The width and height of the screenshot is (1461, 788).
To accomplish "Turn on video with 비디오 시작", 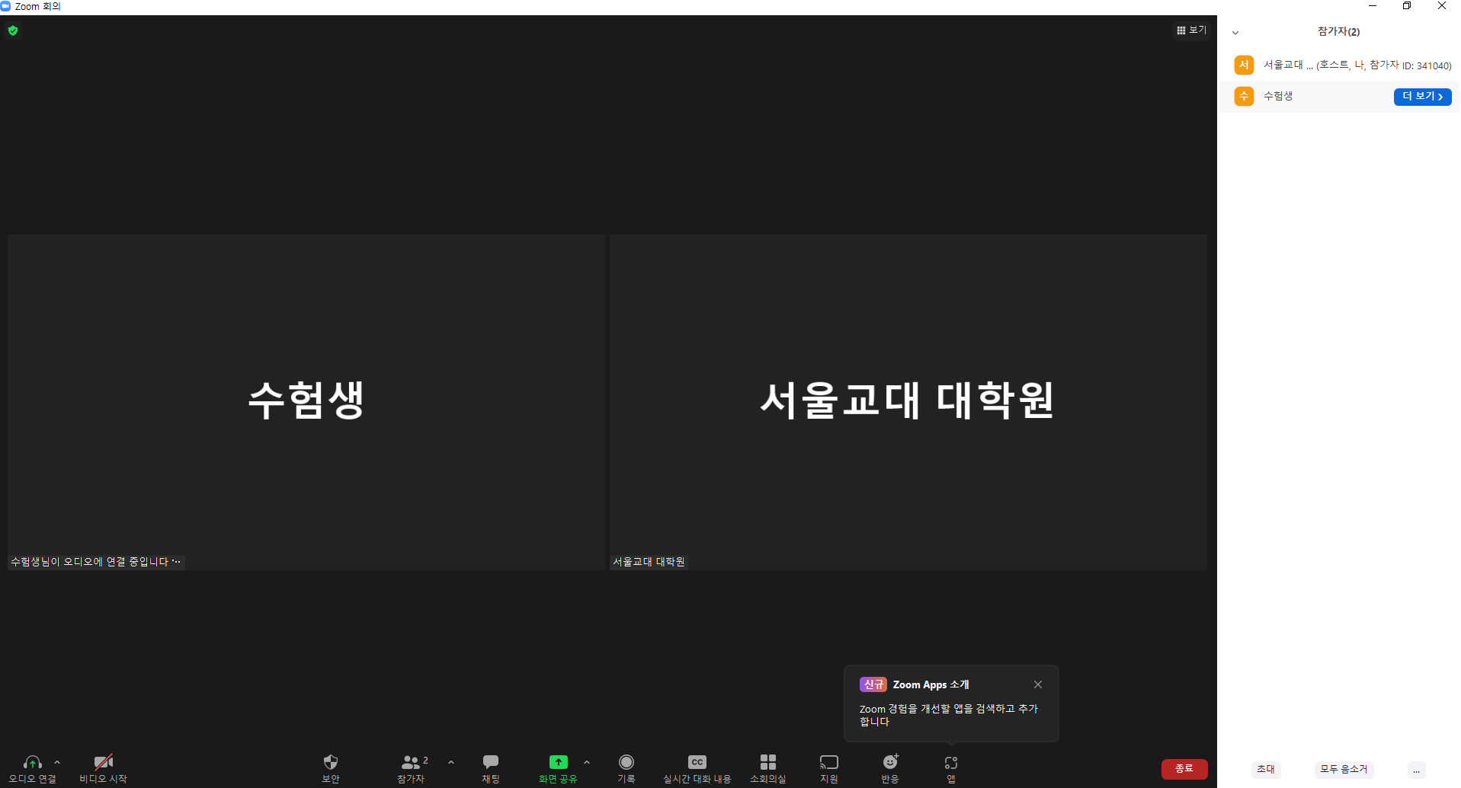I will (x=104, y=767).
